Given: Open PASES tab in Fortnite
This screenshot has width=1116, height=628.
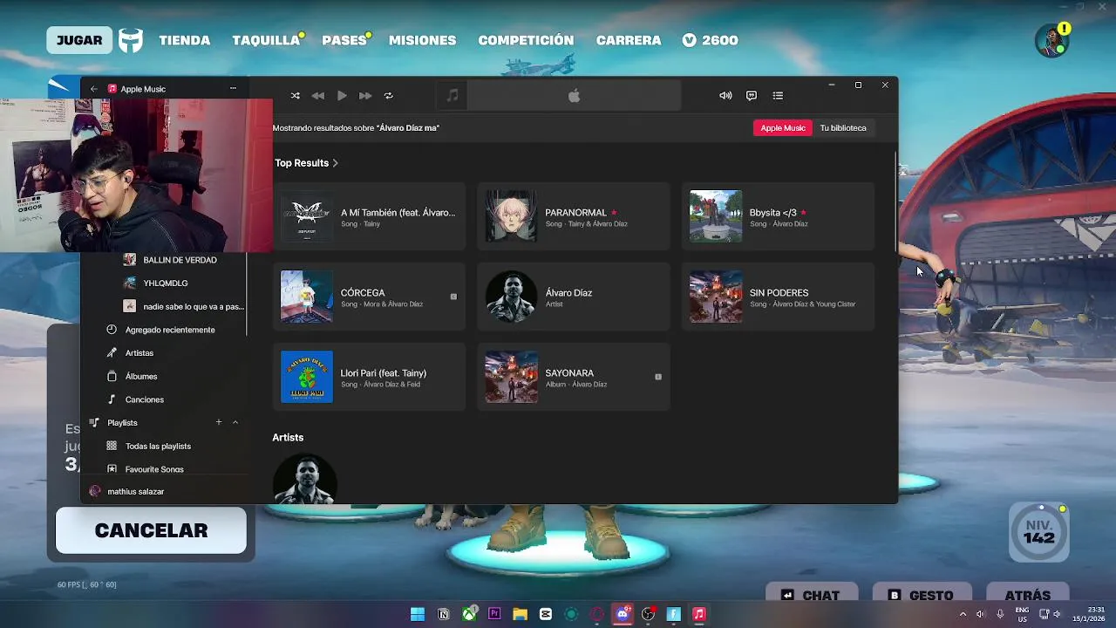Looking at the screenshot, I should click(x=344, y=40).
